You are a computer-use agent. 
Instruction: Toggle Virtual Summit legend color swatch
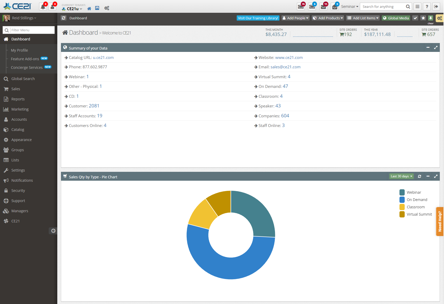pyautogui.click(x=402, y=214)
